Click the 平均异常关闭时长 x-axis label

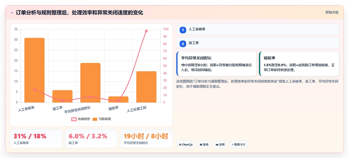click(x=77, y=110)
